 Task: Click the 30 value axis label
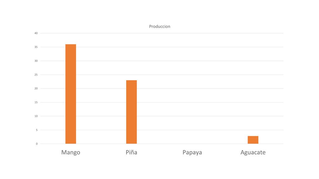point(36,61)
